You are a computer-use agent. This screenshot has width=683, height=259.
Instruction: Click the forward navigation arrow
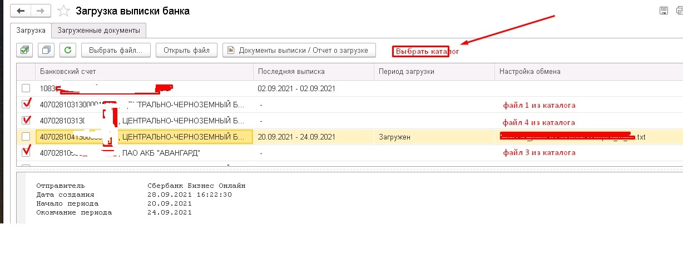(41, 11)
